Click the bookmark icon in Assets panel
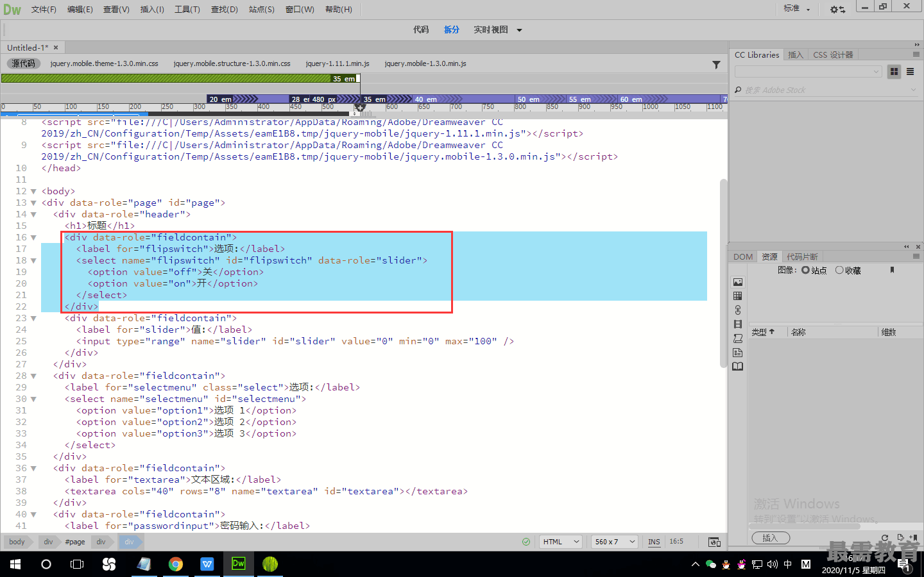Image resolution: width=924 pixels, height=577 pixels. pyautogui.click(x=892, y=270)
